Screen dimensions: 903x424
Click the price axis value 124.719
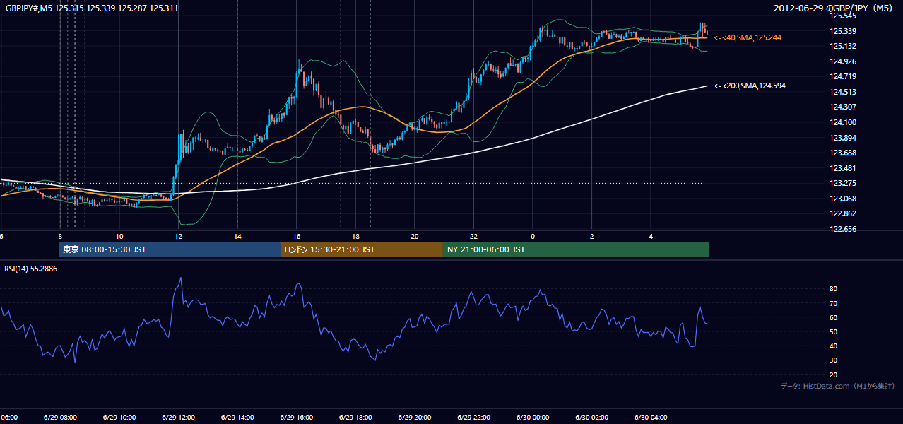844,77
